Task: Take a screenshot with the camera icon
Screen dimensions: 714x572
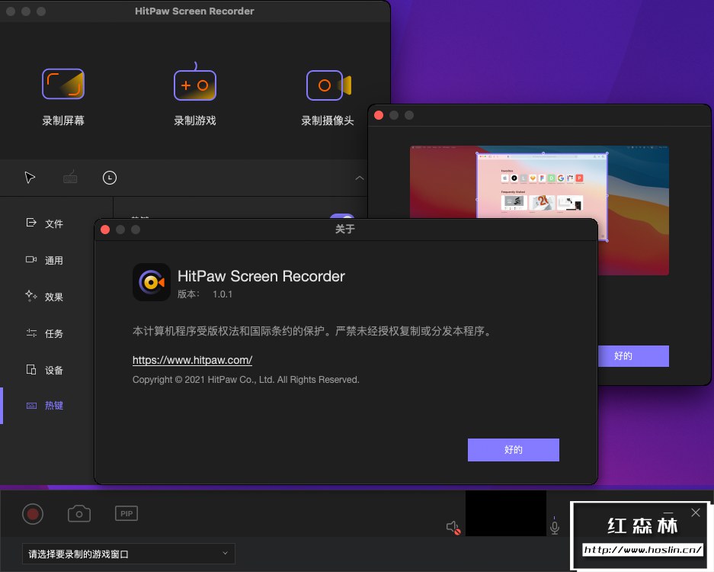Action: tap(79, 514)
